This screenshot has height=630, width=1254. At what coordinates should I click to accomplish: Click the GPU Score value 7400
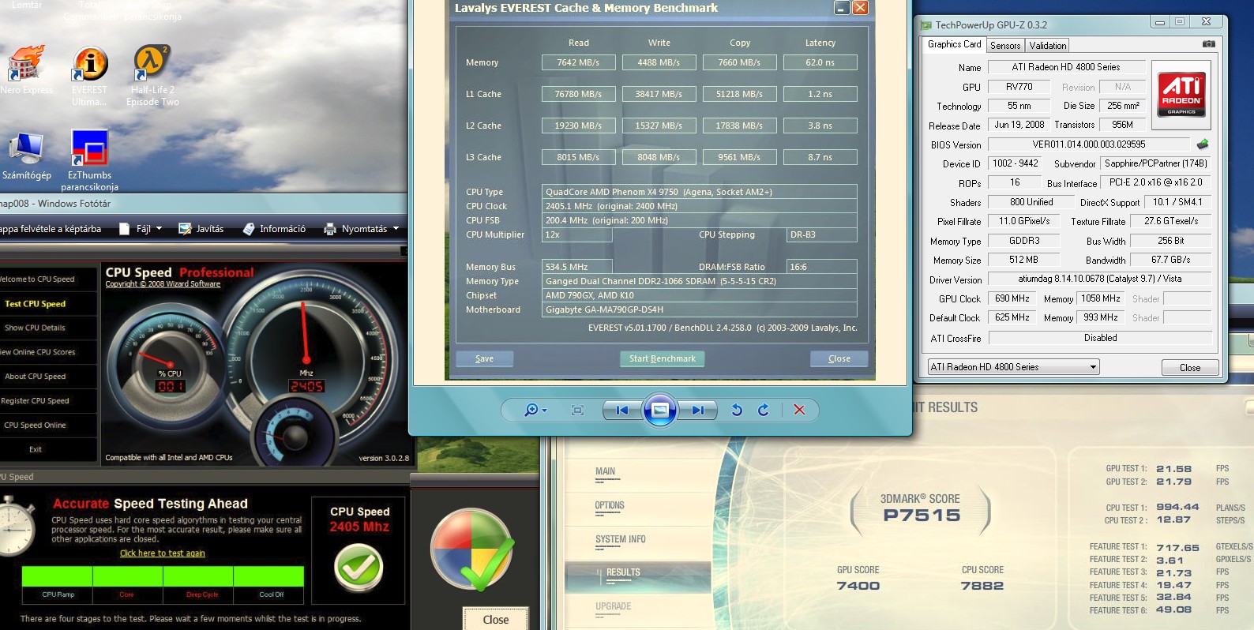point(858,586)
